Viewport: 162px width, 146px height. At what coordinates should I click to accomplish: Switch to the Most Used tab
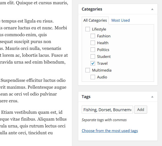[120, 20]
